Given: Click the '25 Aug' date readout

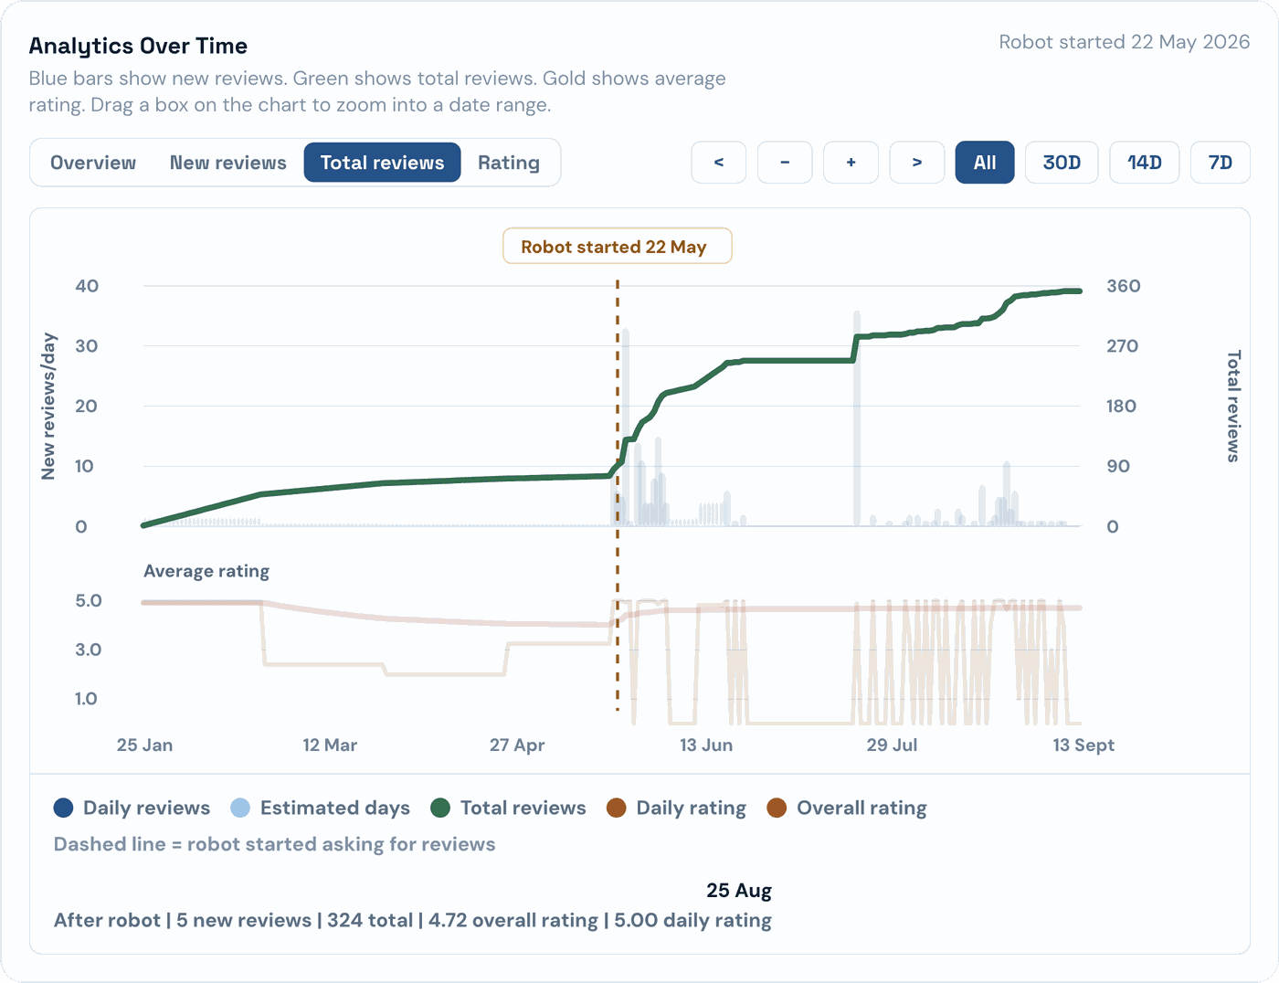Looking at the screenshot, I should point(739,891).
